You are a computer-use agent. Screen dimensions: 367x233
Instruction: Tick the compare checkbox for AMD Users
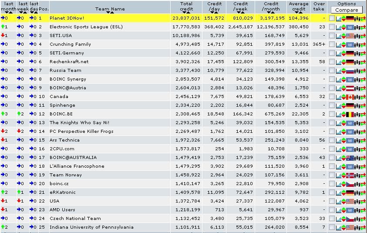tap(332, 210)
